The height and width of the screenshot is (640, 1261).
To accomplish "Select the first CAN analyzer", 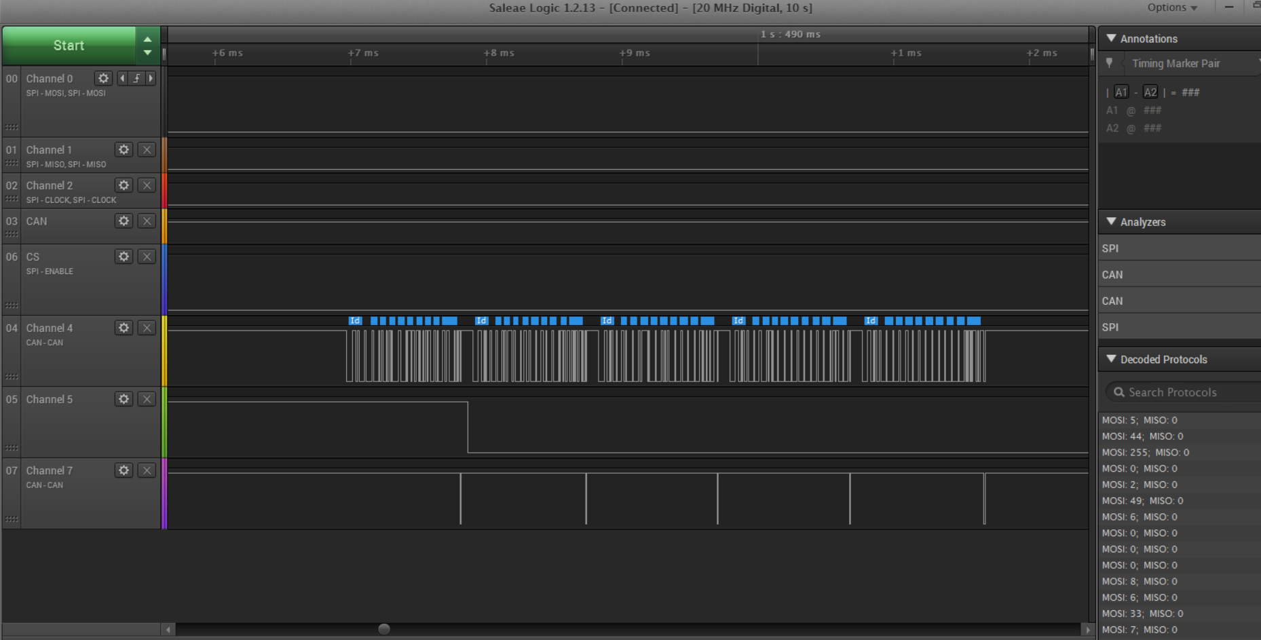I will click(1180, 275).
